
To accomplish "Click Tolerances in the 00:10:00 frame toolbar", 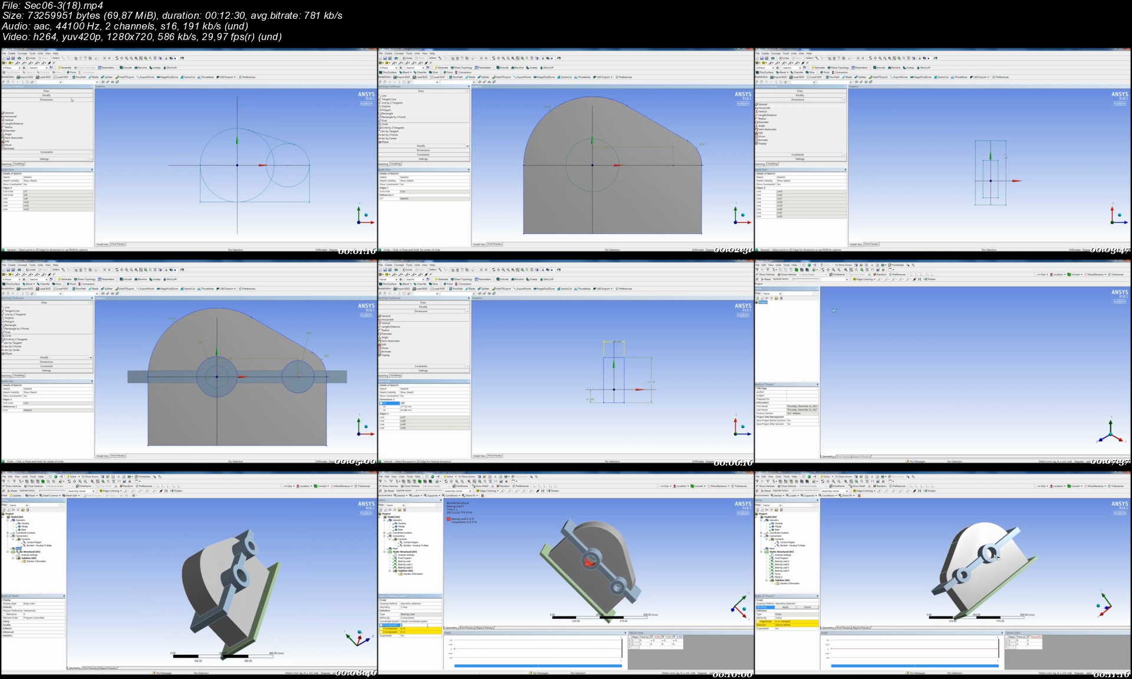I will click(738, 486).
